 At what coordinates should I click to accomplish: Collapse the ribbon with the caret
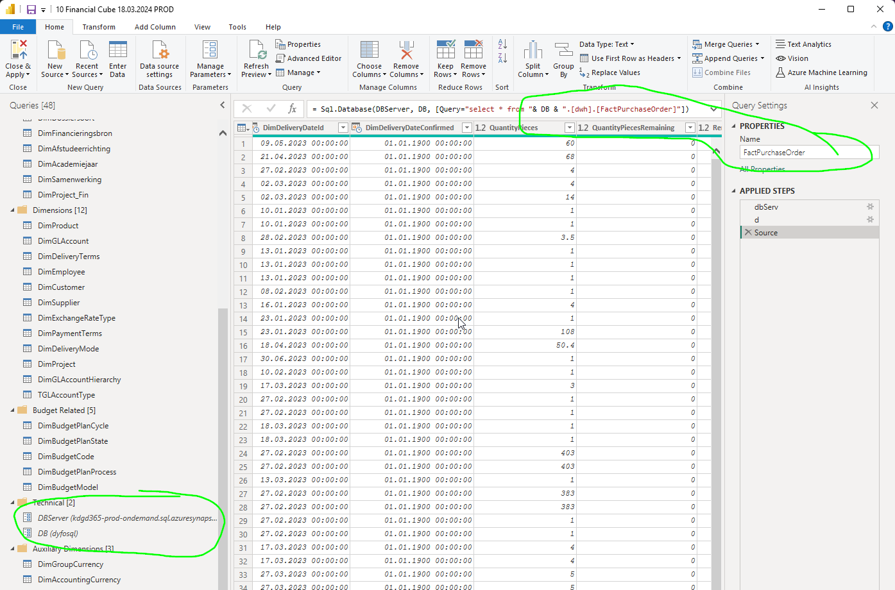pyautogui.click(x=873, y=26)
